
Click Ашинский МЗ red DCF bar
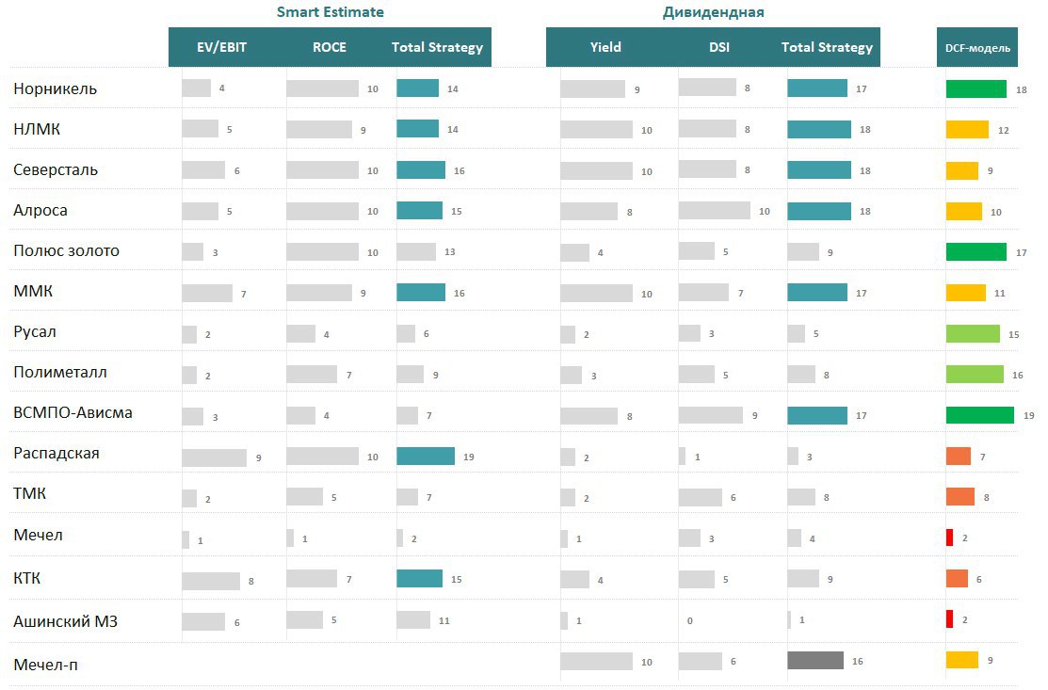[x=949, y=619]
